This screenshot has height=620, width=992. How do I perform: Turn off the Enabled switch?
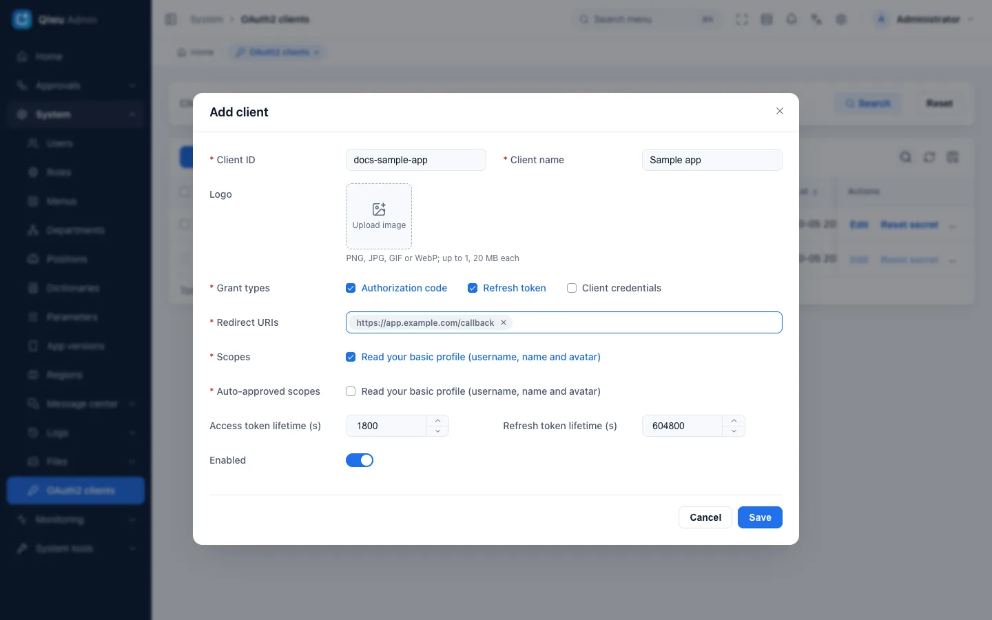click(360, 460)
